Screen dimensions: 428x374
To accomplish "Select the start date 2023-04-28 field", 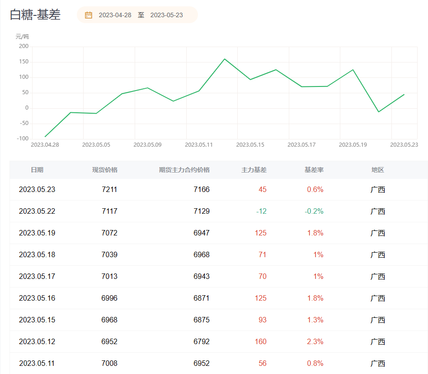I will coord(115,15).
